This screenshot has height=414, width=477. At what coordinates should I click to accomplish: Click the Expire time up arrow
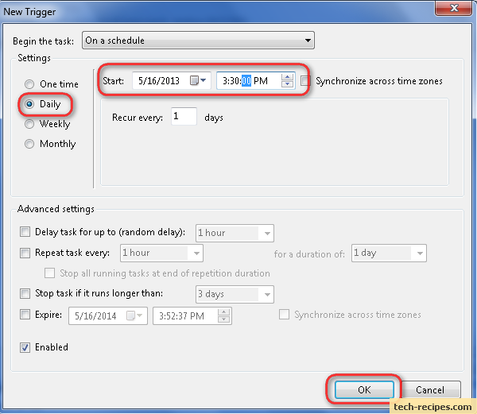(223, 312)
